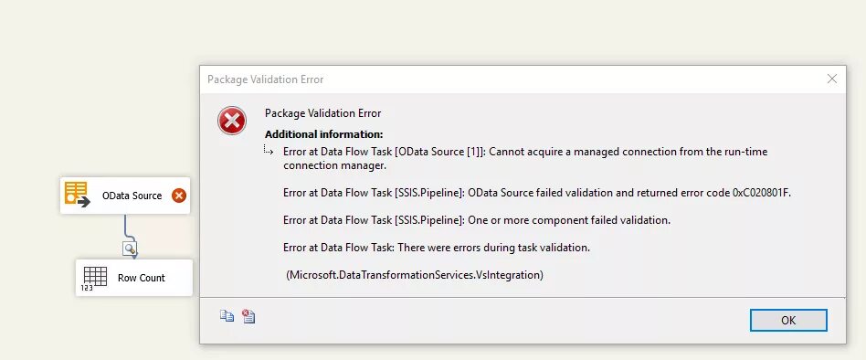Click the 'errors during task validation' line

[437, 248]
